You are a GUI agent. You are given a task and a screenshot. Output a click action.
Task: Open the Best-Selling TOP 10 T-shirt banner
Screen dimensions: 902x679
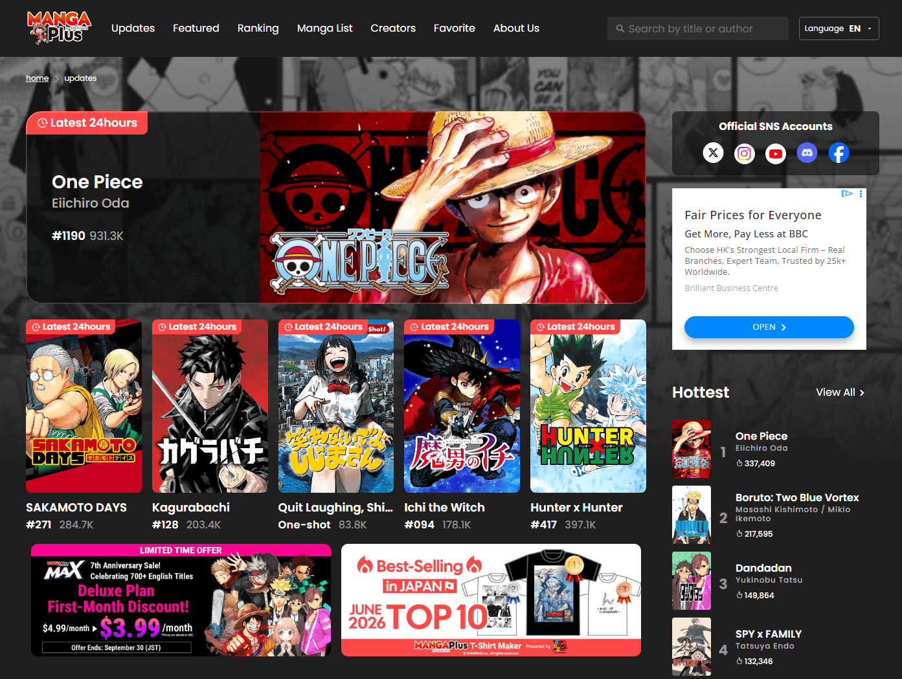(491, 600)
